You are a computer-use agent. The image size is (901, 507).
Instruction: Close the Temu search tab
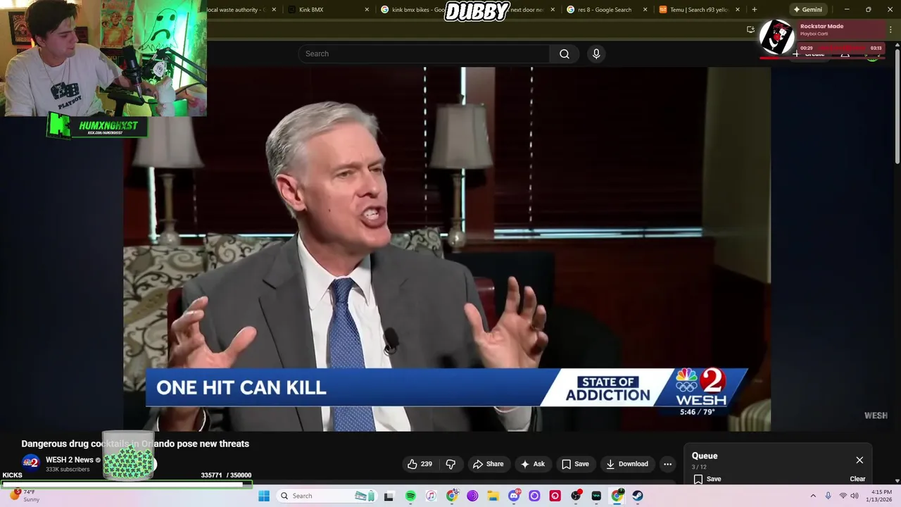[x=738, y=10]
